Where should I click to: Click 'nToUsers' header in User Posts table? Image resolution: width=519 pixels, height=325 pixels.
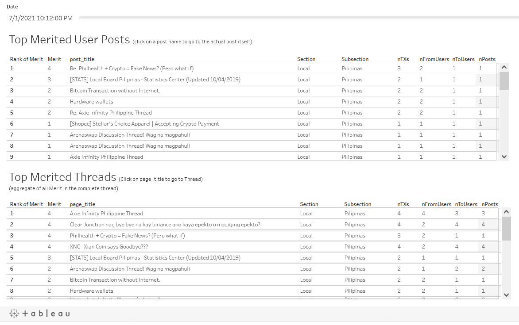pyautogui.click(x=463, y=59)
